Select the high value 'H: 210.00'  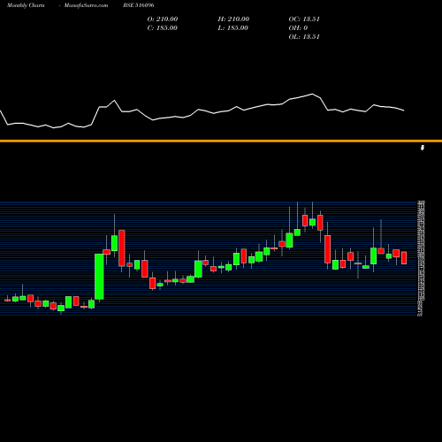(x=233, y=19)
